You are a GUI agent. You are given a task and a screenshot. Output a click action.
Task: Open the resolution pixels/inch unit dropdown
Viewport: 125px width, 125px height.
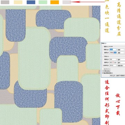pos(121,66)
